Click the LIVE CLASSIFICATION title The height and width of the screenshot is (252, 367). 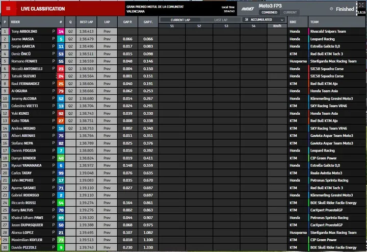43,9
